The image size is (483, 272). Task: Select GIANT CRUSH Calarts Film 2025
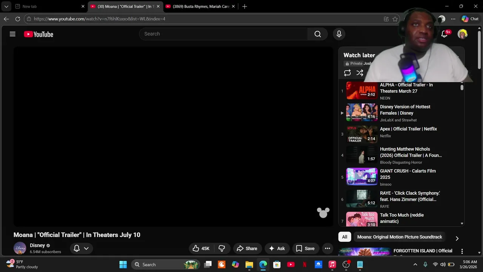pos(408,174)
